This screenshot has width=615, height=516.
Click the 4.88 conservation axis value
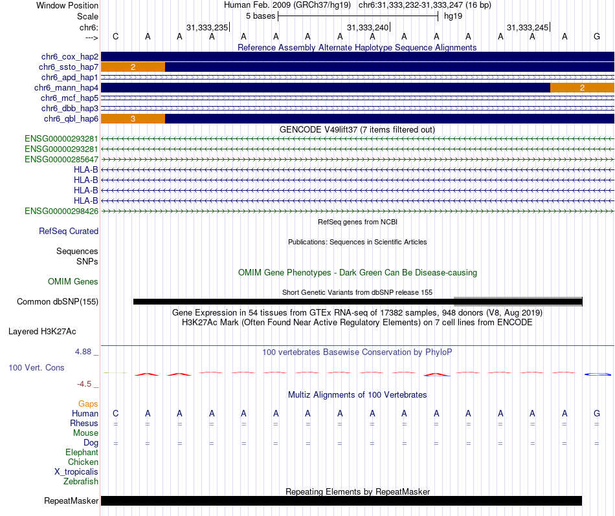click(x=83, y=352)
